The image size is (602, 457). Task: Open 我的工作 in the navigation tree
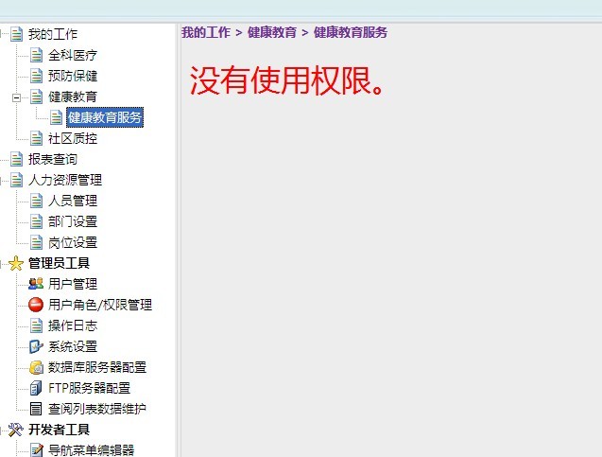(x=53, y=34)
